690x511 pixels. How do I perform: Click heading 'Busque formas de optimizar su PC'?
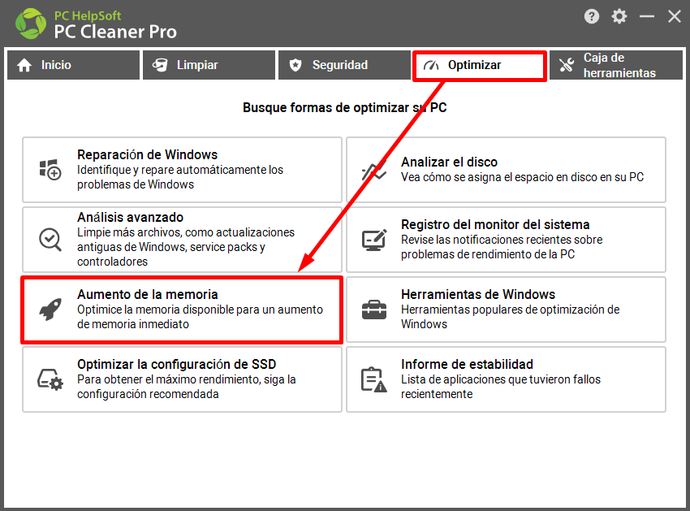pos(344,108)
